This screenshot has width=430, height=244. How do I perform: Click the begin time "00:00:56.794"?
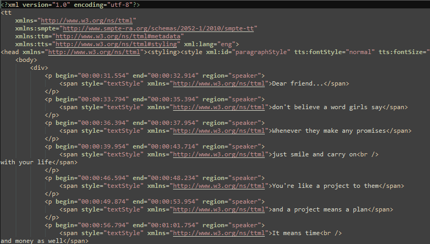pos(103,225)
